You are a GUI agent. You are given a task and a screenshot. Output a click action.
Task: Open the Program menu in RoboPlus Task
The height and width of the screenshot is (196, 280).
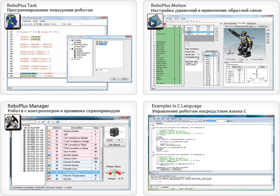27,21
